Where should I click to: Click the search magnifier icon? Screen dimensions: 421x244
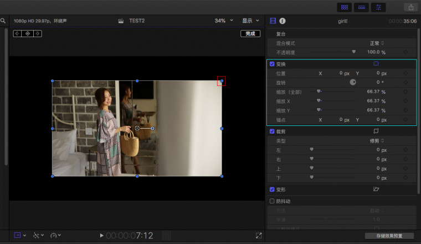tap(3, 21)
